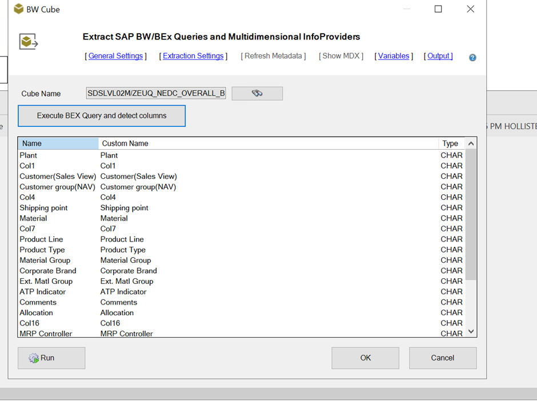
Task: Click the CHAR type cell for Product Type
Action: [452, 250]
